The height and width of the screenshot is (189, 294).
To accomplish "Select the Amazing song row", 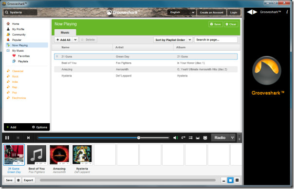I will click(x=146, y=69).
